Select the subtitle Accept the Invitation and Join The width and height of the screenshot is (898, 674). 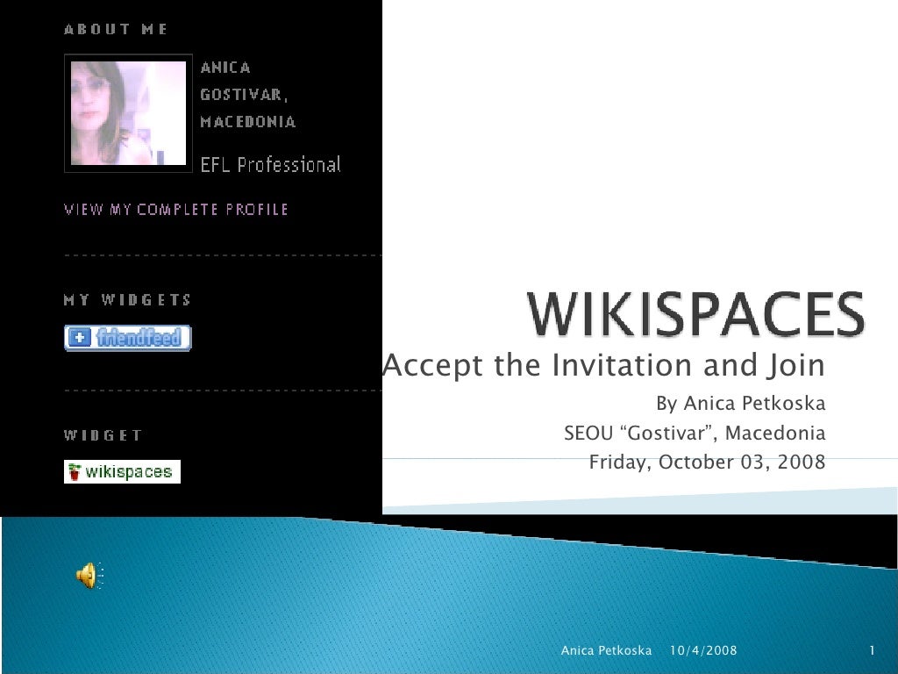point(603,365)
